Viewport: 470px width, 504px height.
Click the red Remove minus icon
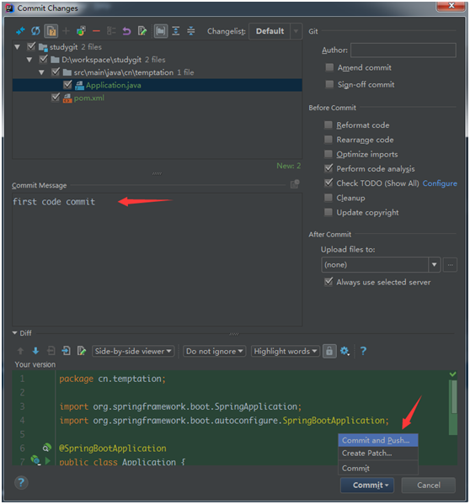pyautogui.click(x=96, y=31)
